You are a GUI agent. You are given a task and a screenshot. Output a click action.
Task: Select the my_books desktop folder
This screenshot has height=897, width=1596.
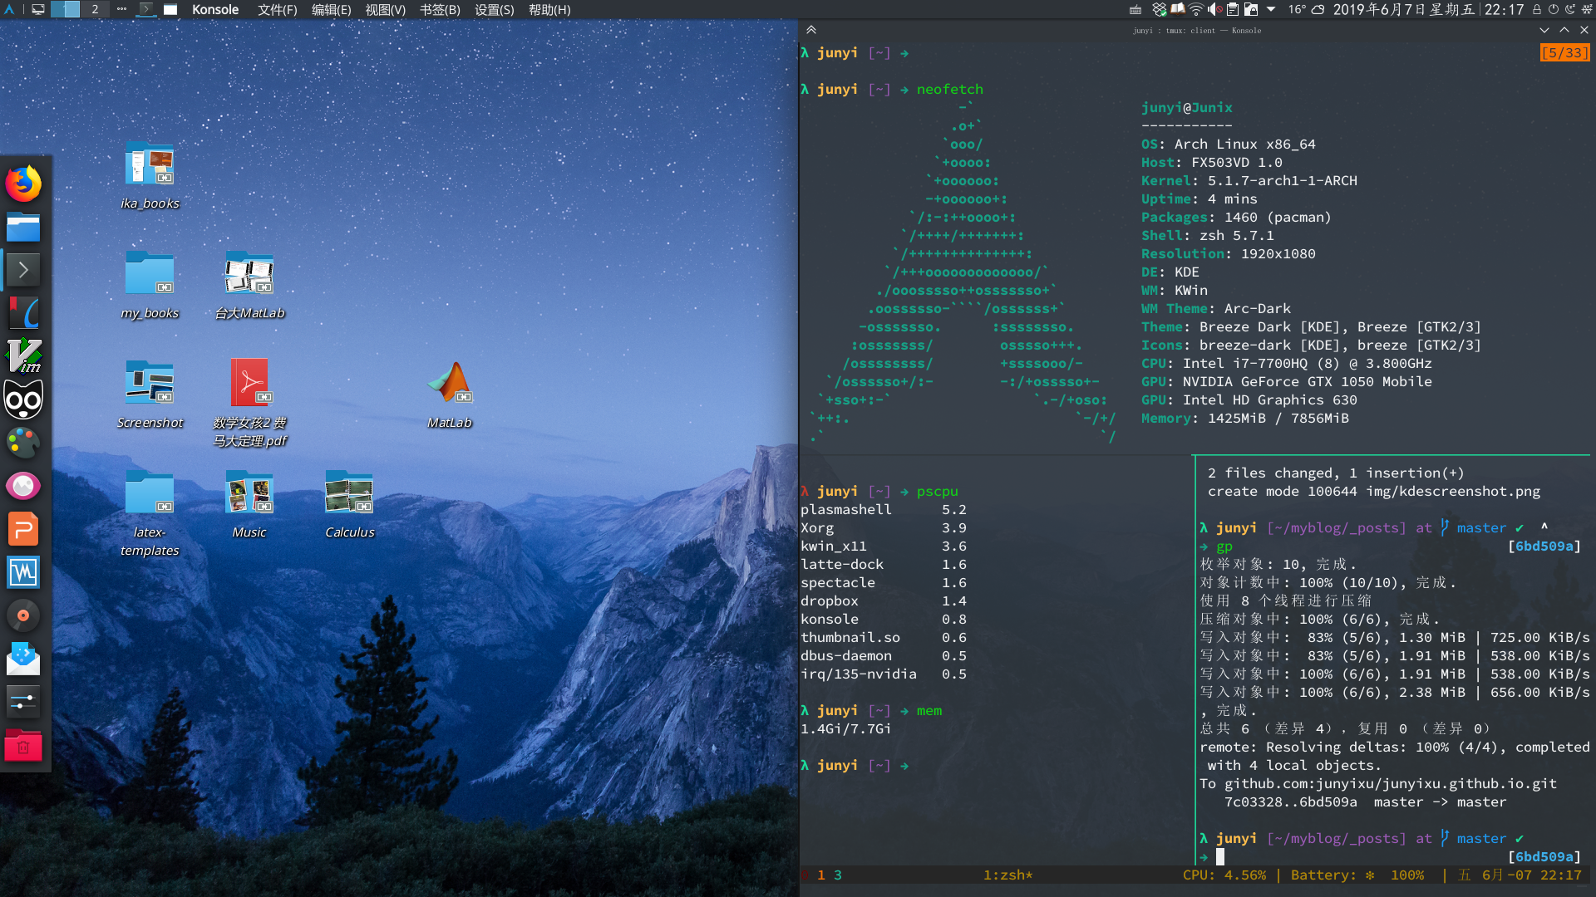150,285
